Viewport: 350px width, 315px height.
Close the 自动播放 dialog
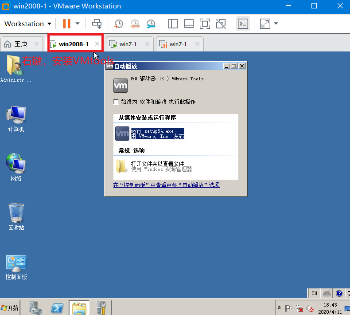pyautogui.click(x=242, y=66)
